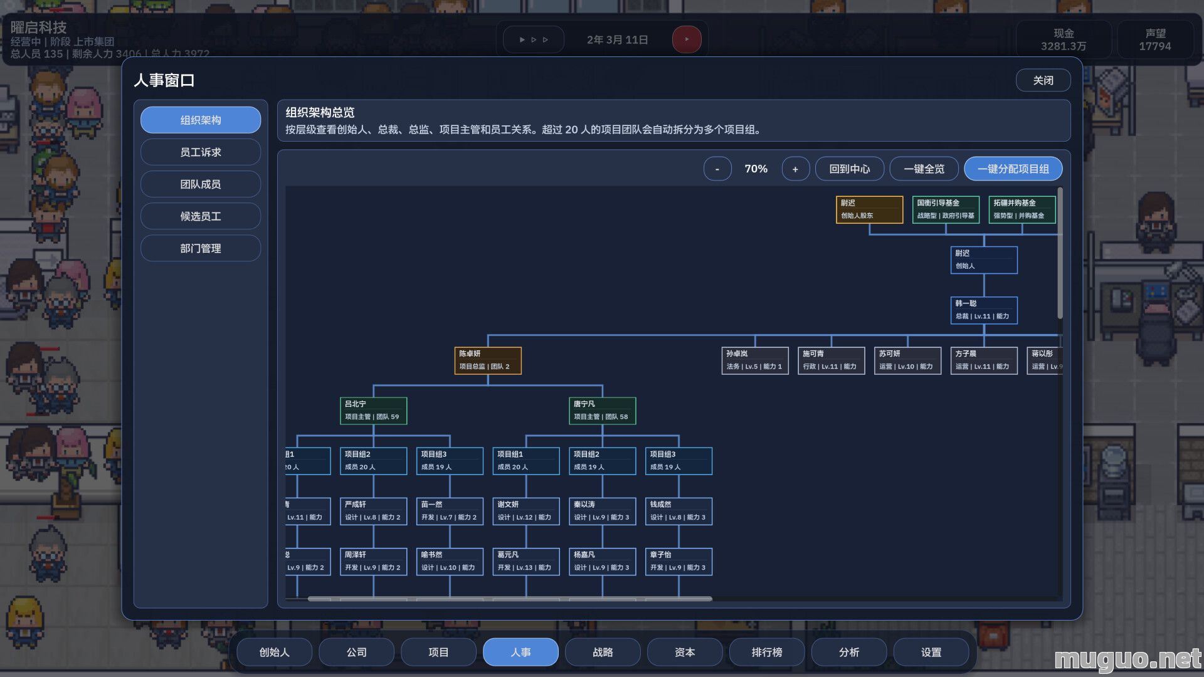Click the chart's vertical scrollbar

click(x=1060, y=252)
